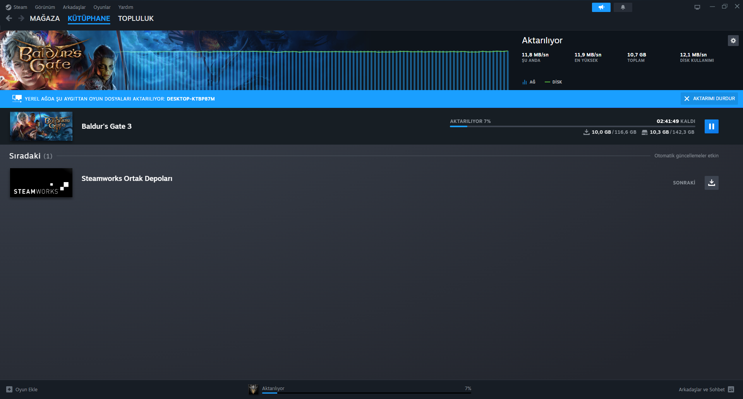The height and width of the screenshot is (399, 743).
Task: Open the Görünüm menu
Action: (x=45, y=7)
